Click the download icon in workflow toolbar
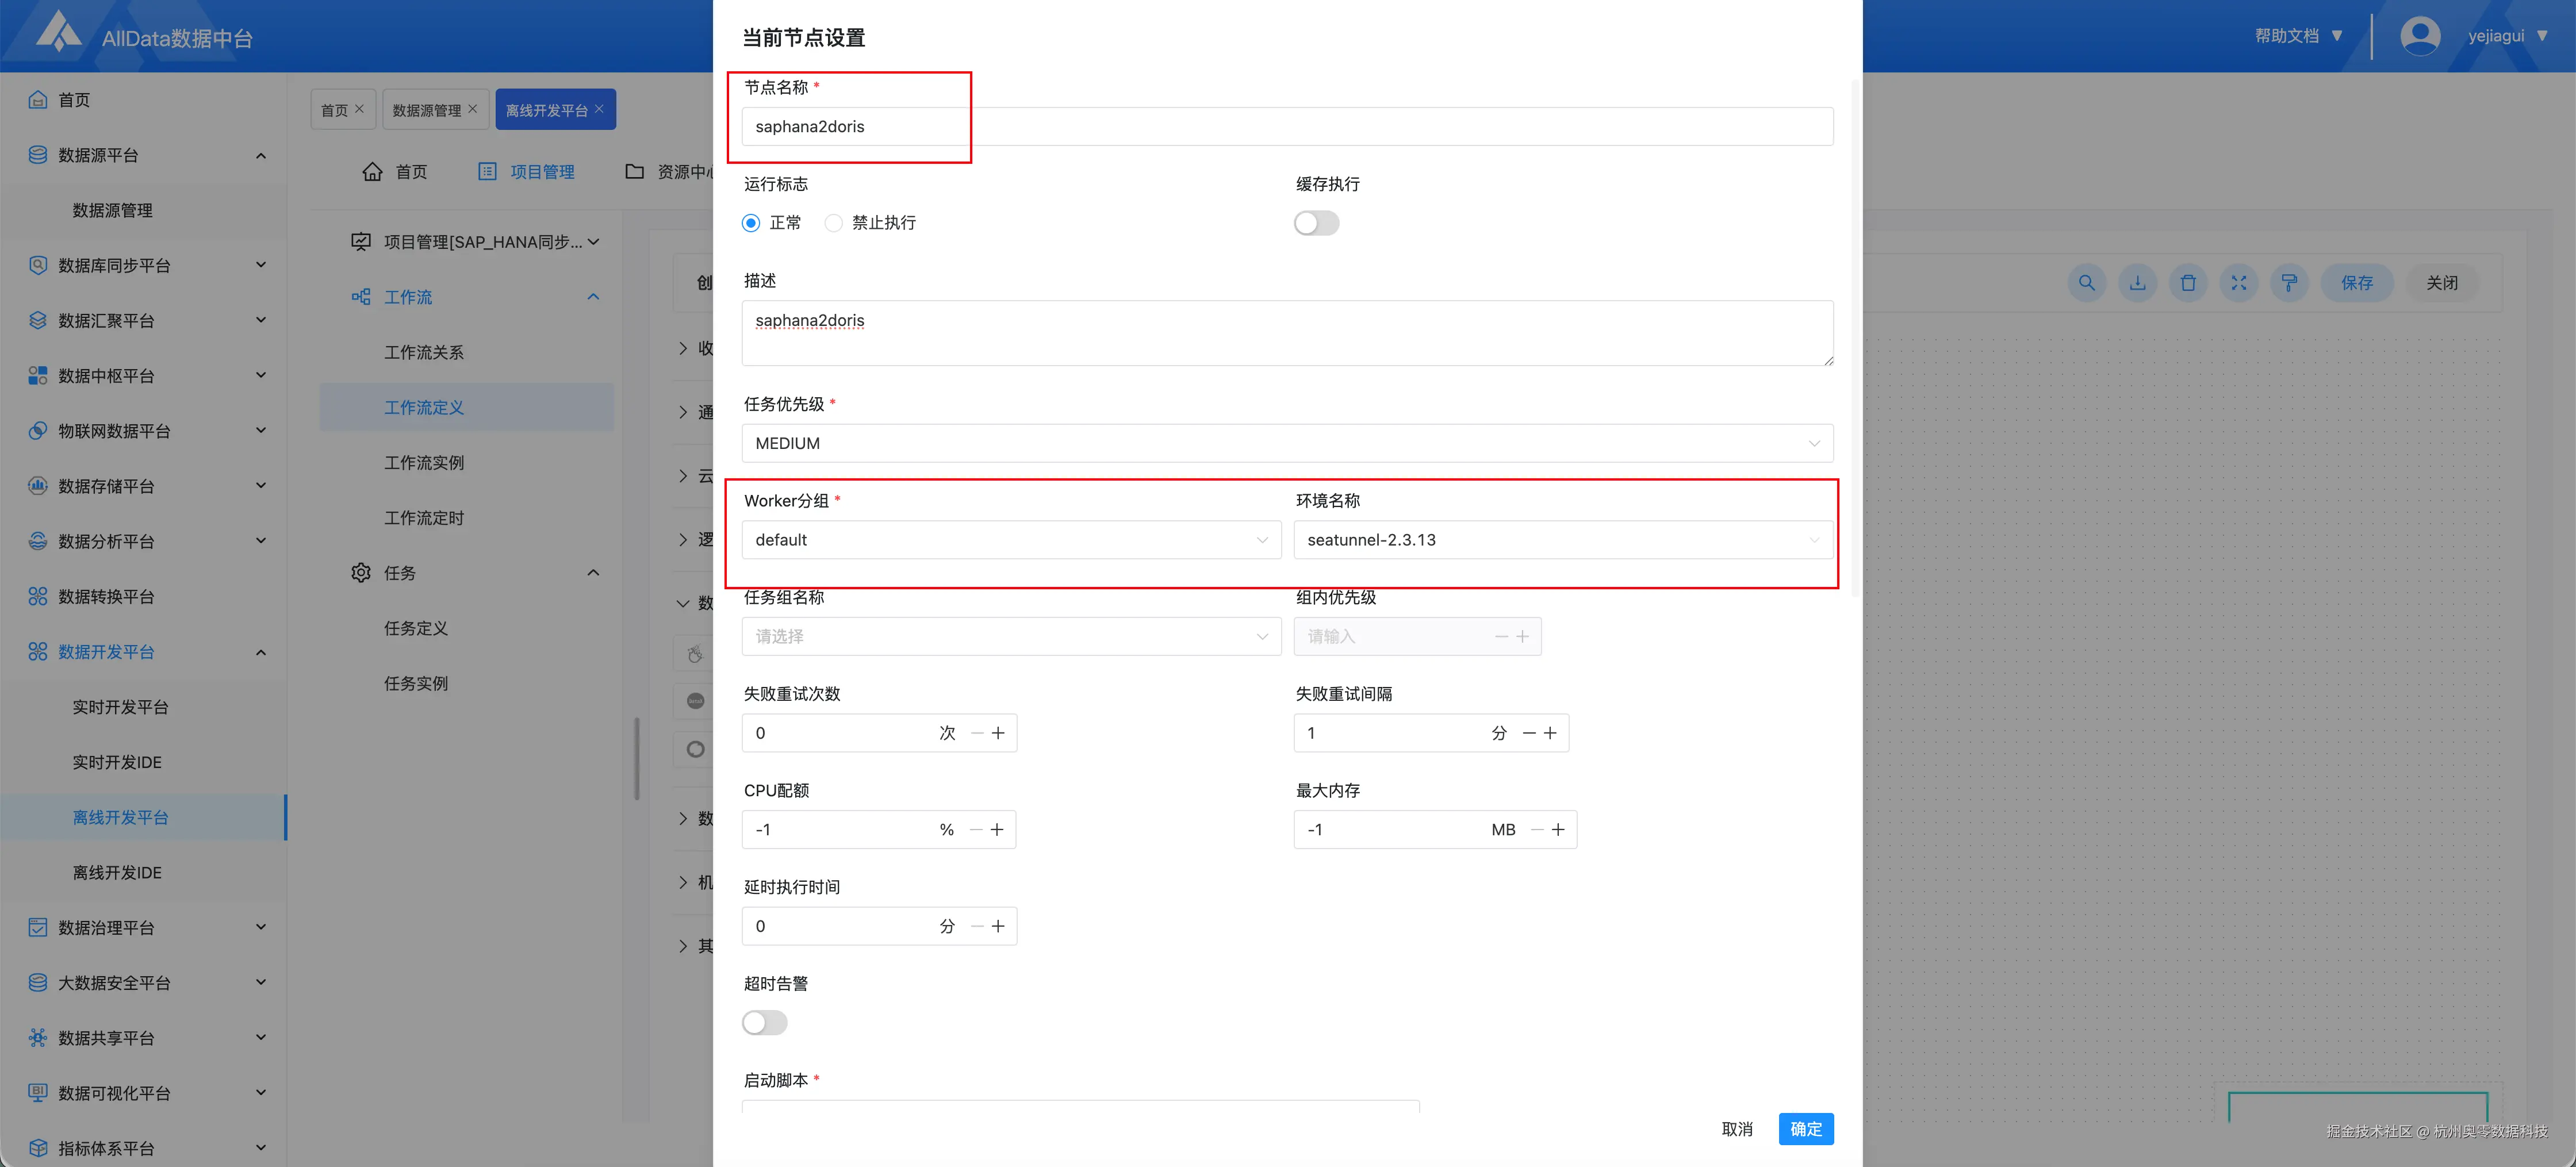The width and height of the screenshot is (2576, 1167). pos(2137,283)
